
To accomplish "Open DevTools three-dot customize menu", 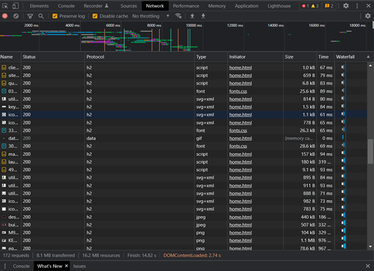I will 357,6.
